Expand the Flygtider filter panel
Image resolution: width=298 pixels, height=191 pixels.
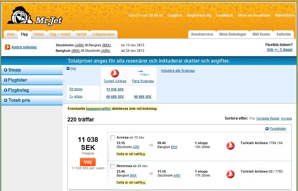coord(32,80)
